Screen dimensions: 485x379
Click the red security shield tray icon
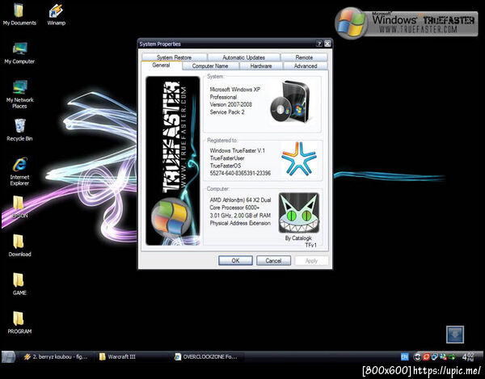point(426,357)
